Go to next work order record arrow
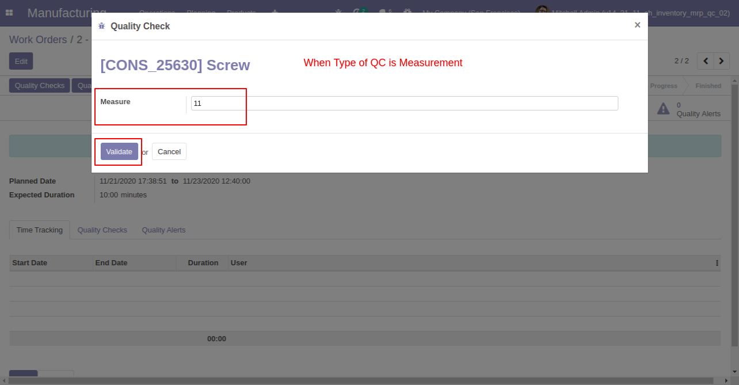The height and width of the screenshot is (385, 739). tap(722, 60)
